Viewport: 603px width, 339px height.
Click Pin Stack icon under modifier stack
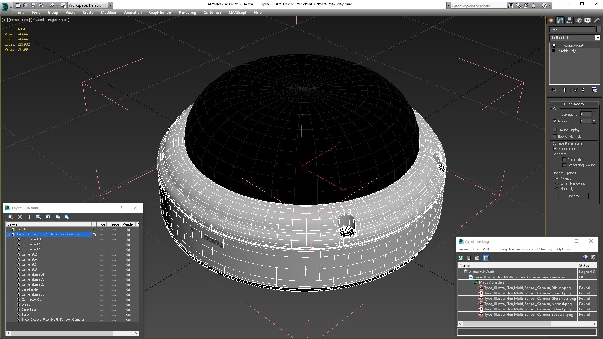coord(554,90)
